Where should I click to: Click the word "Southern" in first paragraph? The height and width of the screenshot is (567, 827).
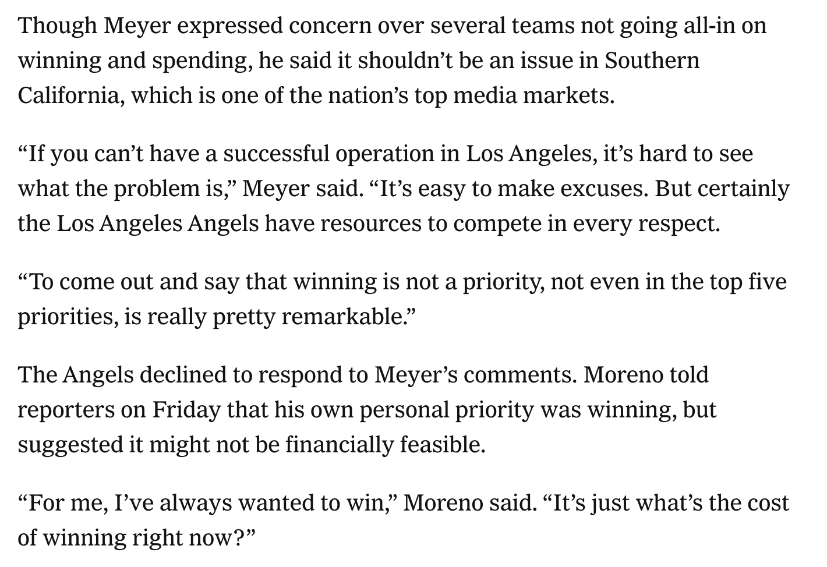click(x=652, y=61)
